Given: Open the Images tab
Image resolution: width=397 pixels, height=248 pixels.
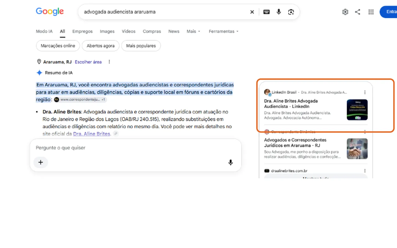Looking at the screenshot, I should click(x=107, y=31).
